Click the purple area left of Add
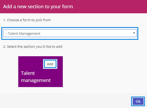Image resolution: width=147 pixels, height=108 pixels. click(31, 64)
